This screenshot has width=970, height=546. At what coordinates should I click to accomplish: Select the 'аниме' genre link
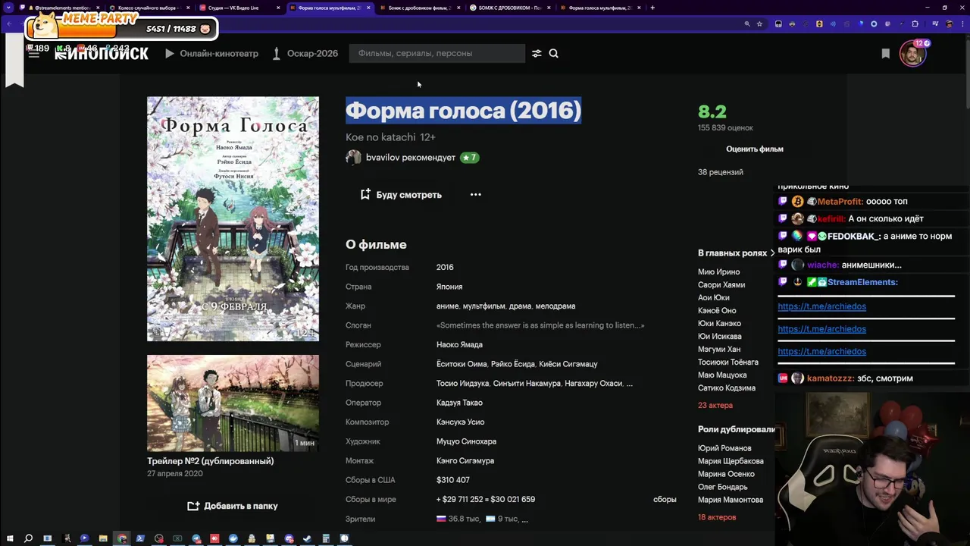(x=447, y=306)
